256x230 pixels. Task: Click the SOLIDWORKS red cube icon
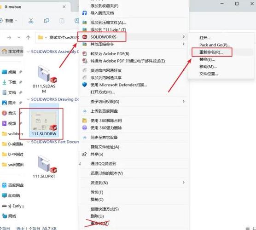[85, 37]
